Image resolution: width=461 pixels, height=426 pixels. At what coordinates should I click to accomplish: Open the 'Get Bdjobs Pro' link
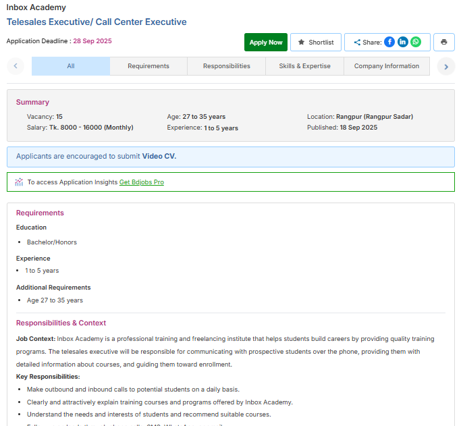[x=142, y=182]
